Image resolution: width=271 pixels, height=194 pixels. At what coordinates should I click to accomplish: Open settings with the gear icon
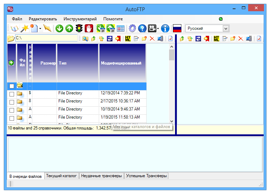coord(133,28)
